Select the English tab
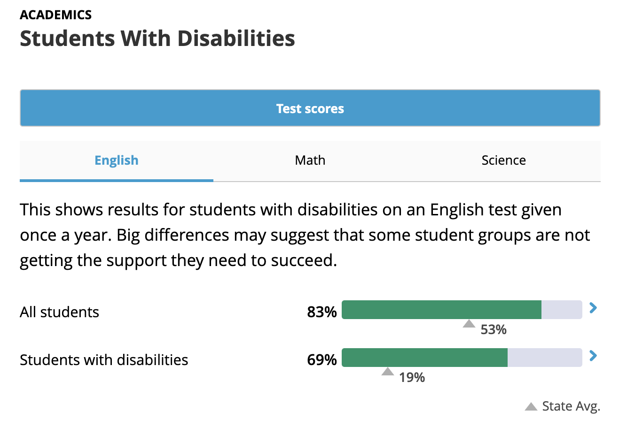This screenshot has height=427, width=627. 117,160
